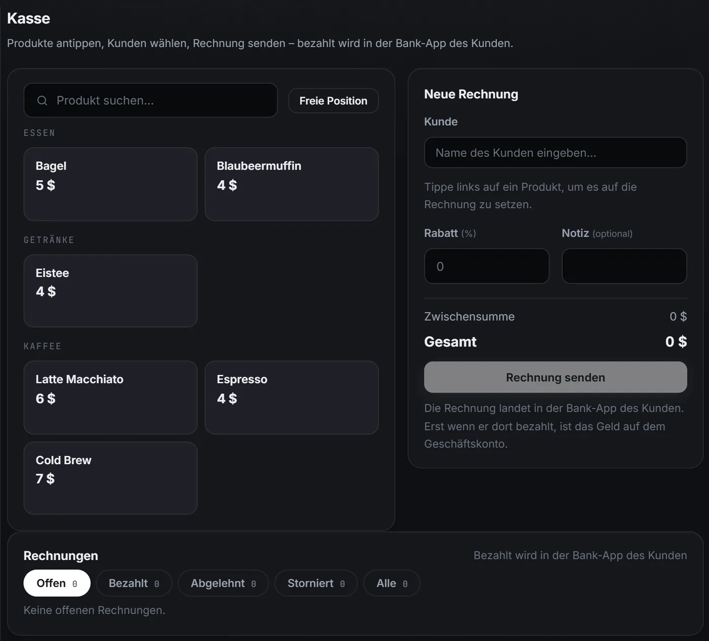Click the KAFFEE category label
The height and width of the screenshot is (641, 709).
click(43, 346)
